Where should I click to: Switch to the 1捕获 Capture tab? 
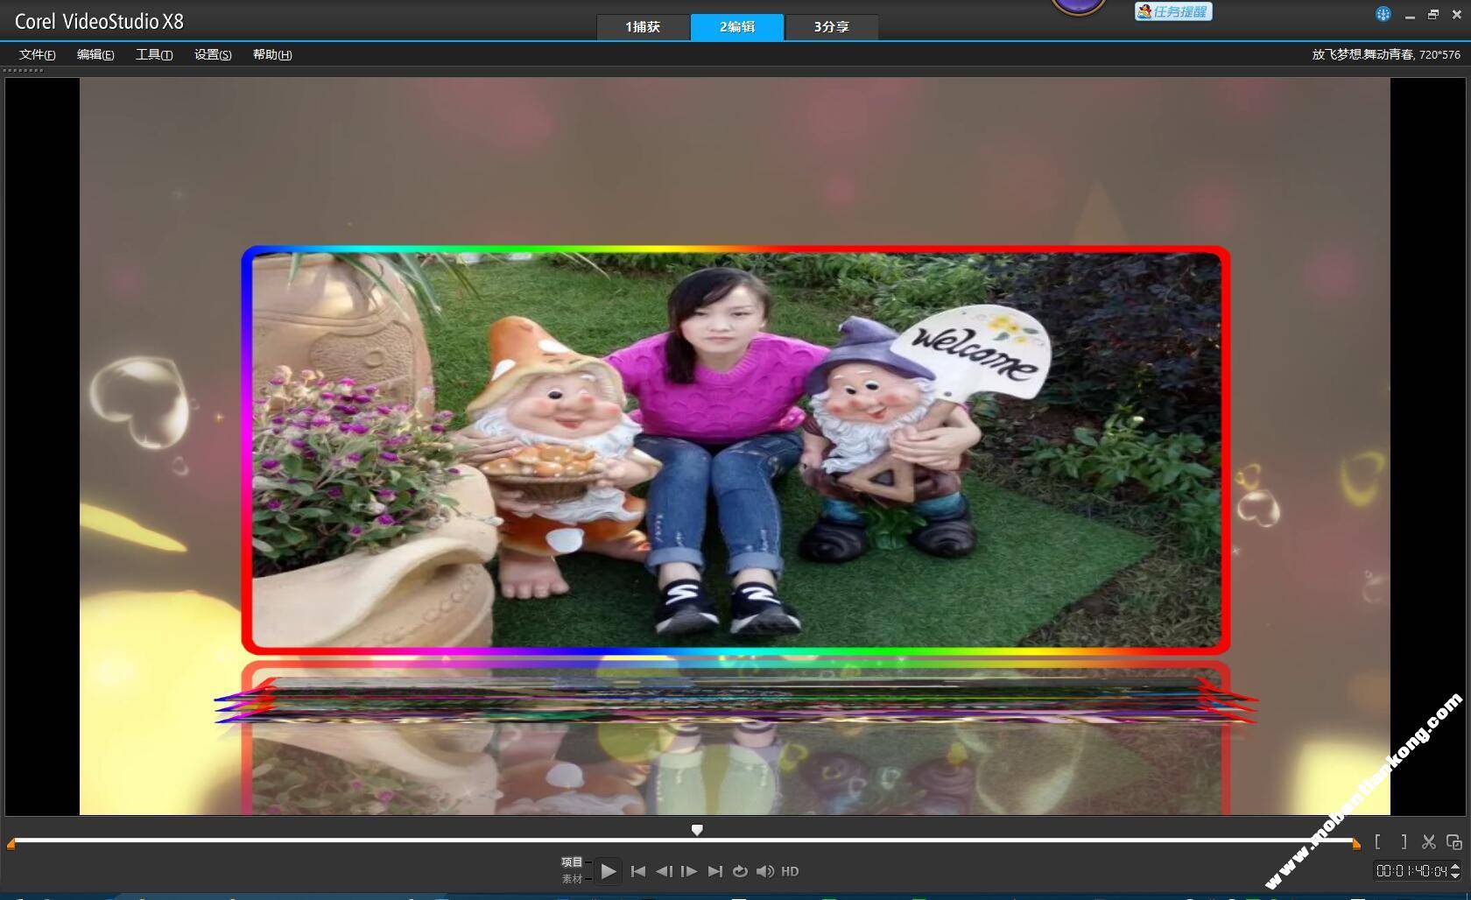[x=643, y=26]
